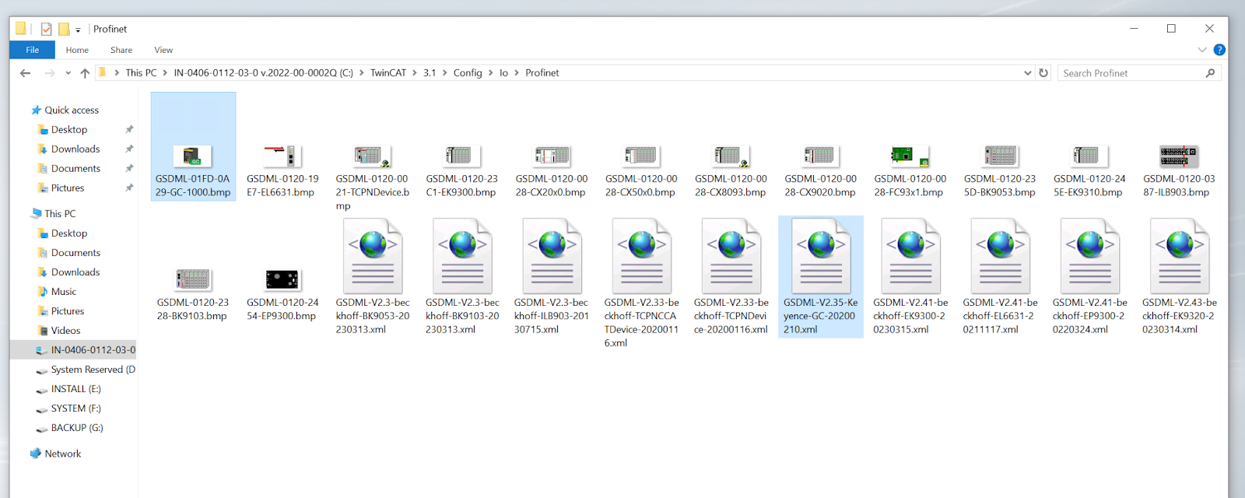Open Explorer help question mark
The height and width of the screenshot is (498, 1245).
[x=1219, y=50]
